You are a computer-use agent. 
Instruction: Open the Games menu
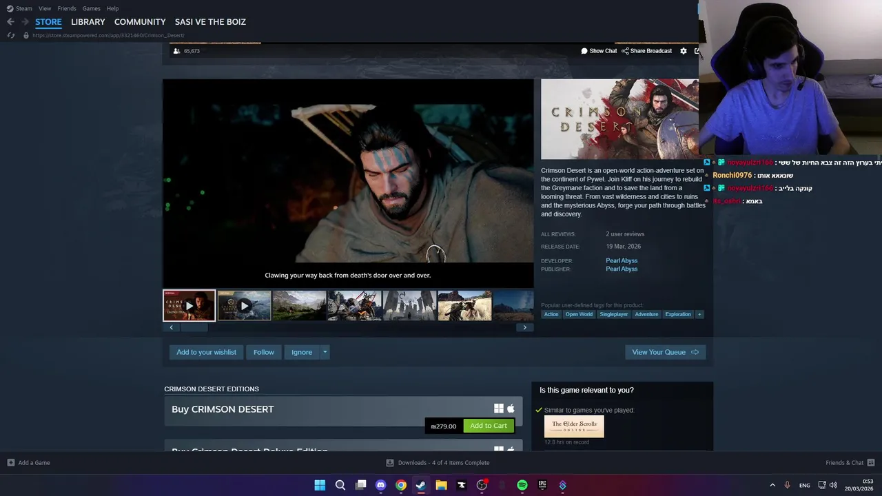point(91,8)
